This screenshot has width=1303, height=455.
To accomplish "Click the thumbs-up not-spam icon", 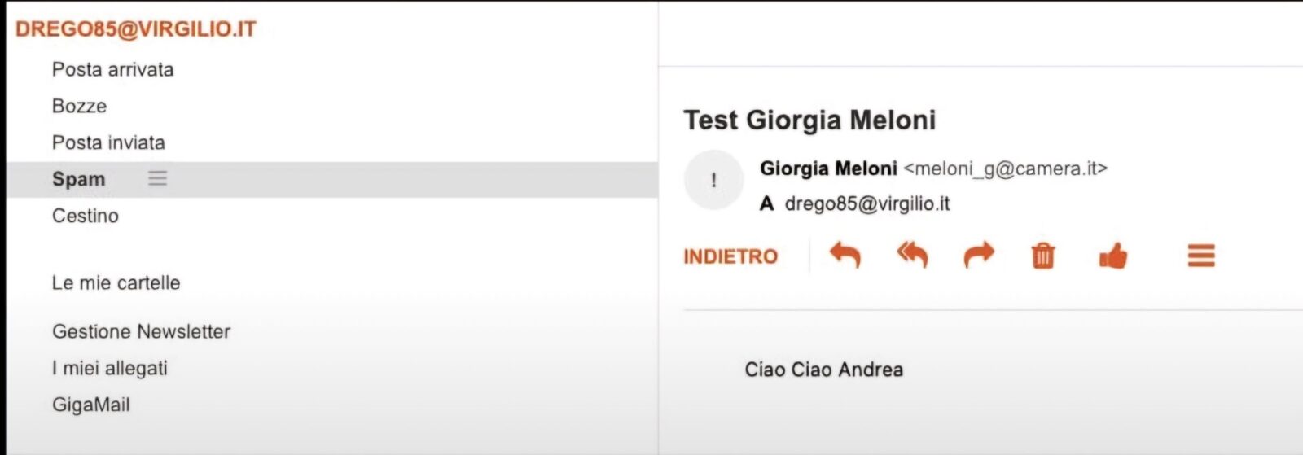I will click(1112, 256).
